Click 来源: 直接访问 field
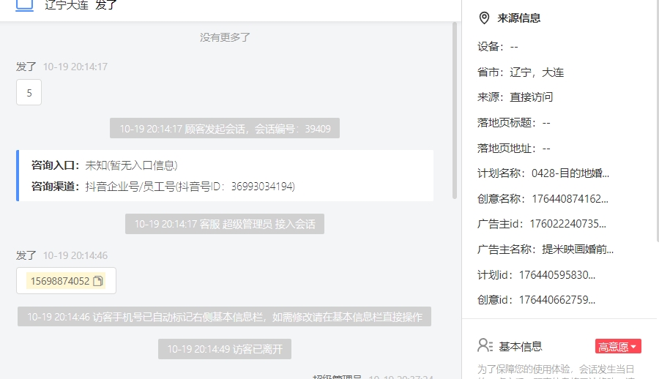 click(x=515, y=97)
